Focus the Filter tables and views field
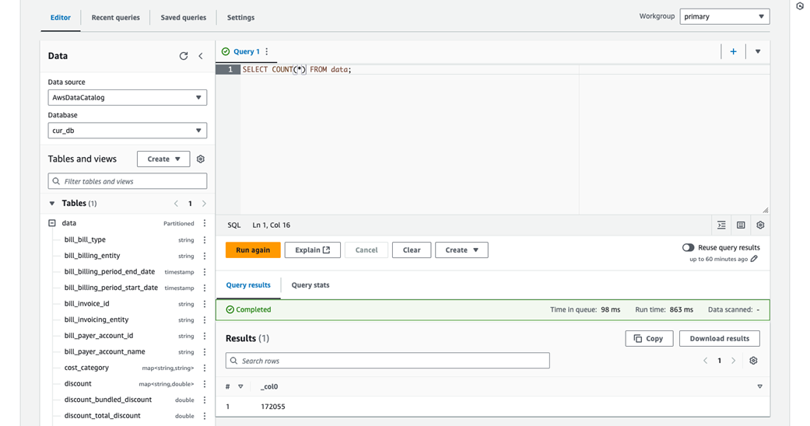This screenshot has height=426, width=810. click(x=128, y=181)
